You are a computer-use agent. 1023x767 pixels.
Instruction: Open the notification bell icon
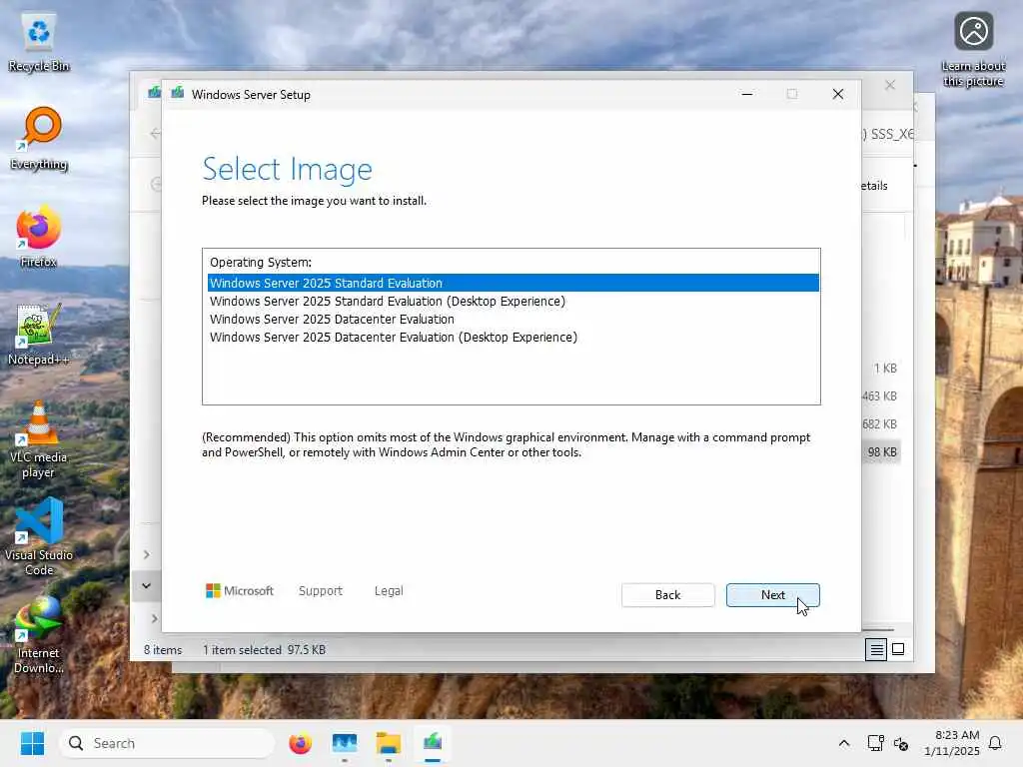point(995,743)
